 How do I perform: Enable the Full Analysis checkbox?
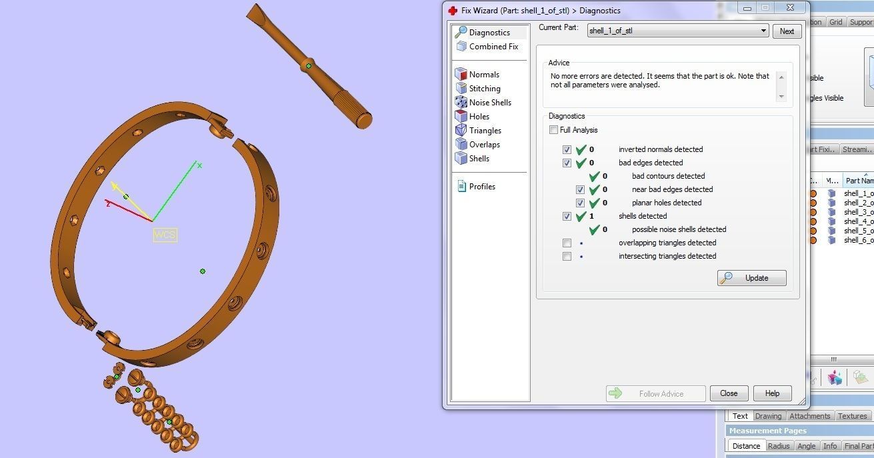click(553, 130)
